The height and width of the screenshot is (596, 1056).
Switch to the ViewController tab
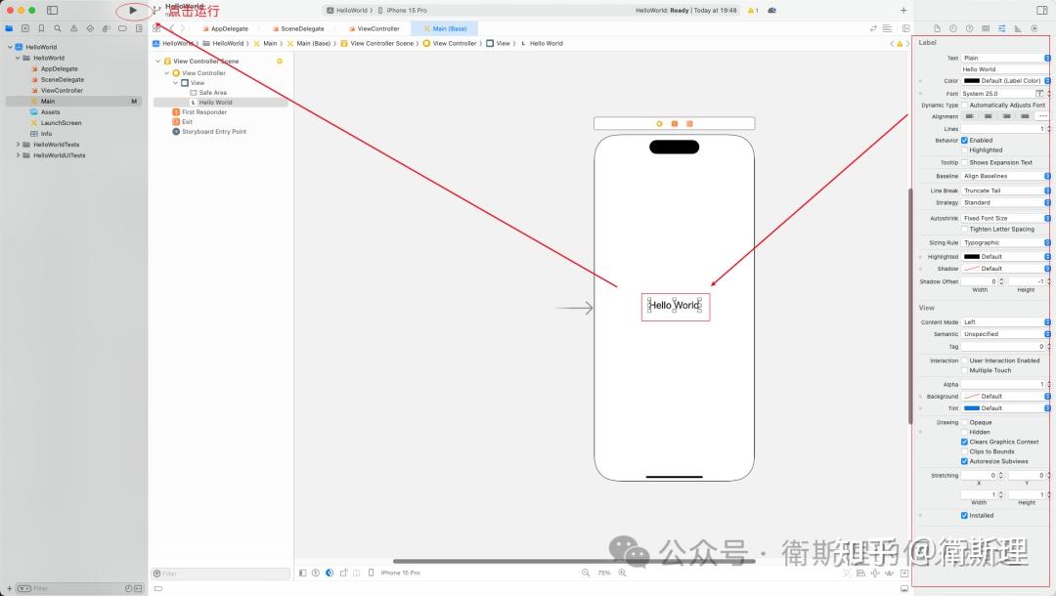coord(374,28)
